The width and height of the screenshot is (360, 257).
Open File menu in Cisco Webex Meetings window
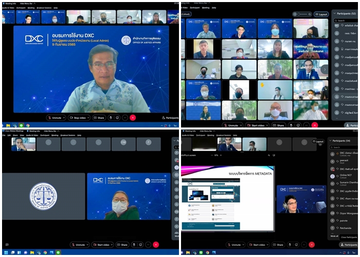tap(4, 135)
